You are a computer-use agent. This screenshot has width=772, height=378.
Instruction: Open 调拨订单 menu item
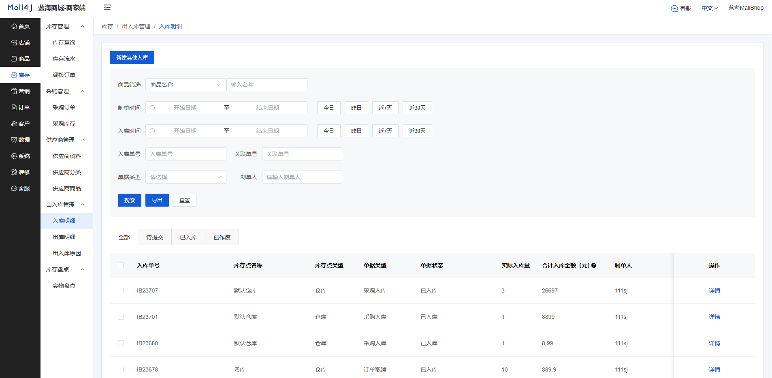click(x=67, y=75)
